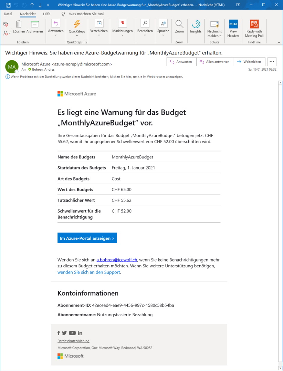This screenshot has height=371, width=283.
Task: Open the YouTube icon in the footer
Action: [x=72, y=333]
